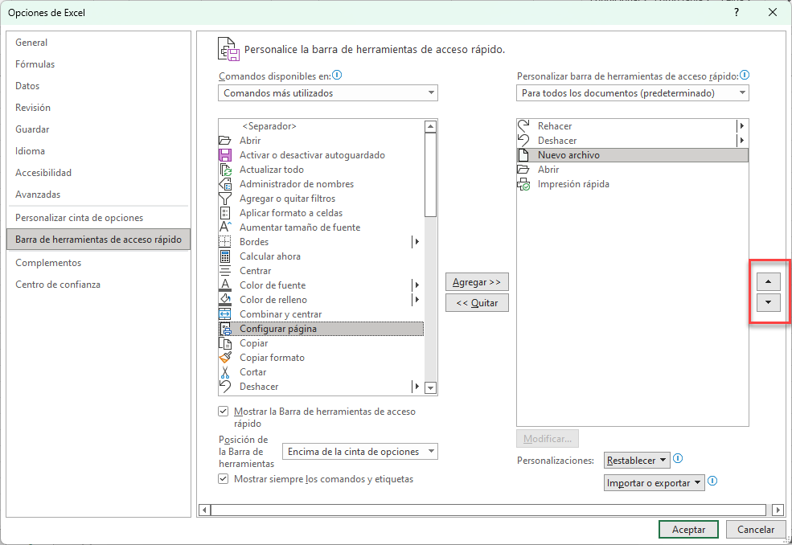The width and height of the screenshot is (792, 545).
Task: Open the Idioma options category
Action: click(x=98, y=151)
